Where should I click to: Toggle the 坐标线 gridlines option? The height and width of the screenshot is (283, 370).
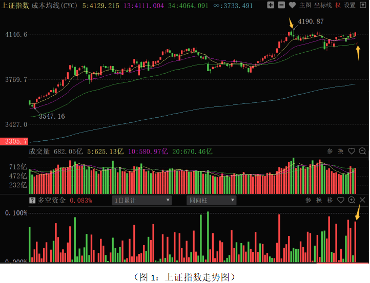(x=323, y=5)
